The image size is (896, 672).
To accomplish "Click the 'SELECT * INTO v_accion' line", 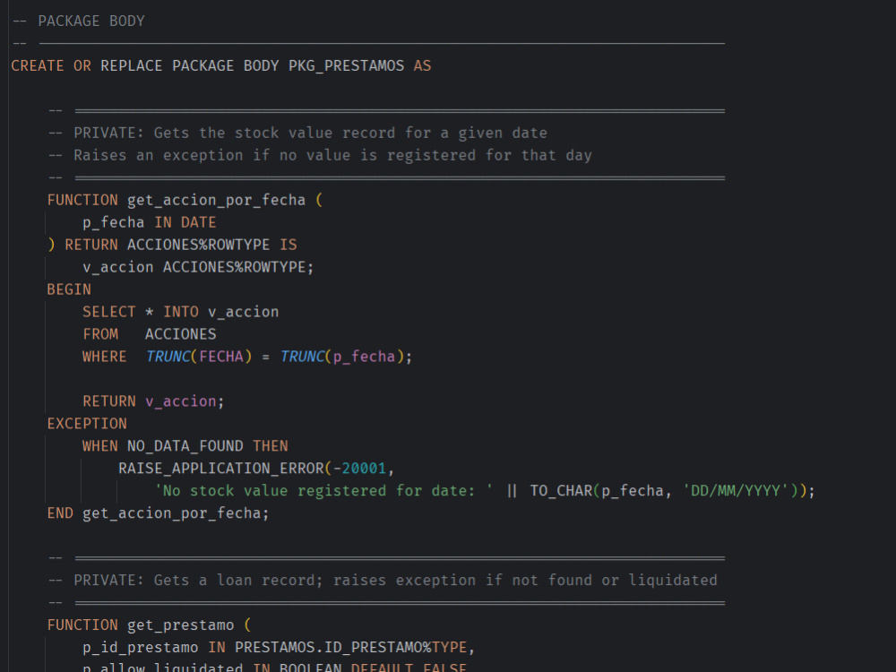I will pyautogui.click(x=181, y=312).
